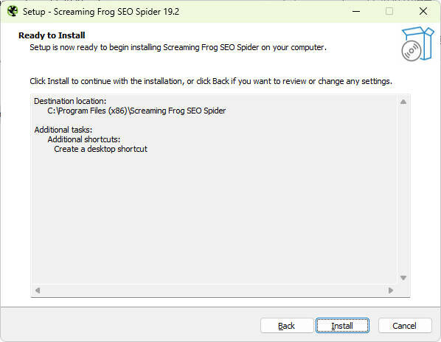Click the Screaming Frog logo in title bar

(13, 12)
